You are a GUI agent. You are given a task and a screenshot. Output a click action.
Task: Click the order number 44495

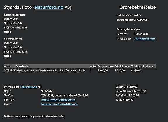click(x=137, y=15)
